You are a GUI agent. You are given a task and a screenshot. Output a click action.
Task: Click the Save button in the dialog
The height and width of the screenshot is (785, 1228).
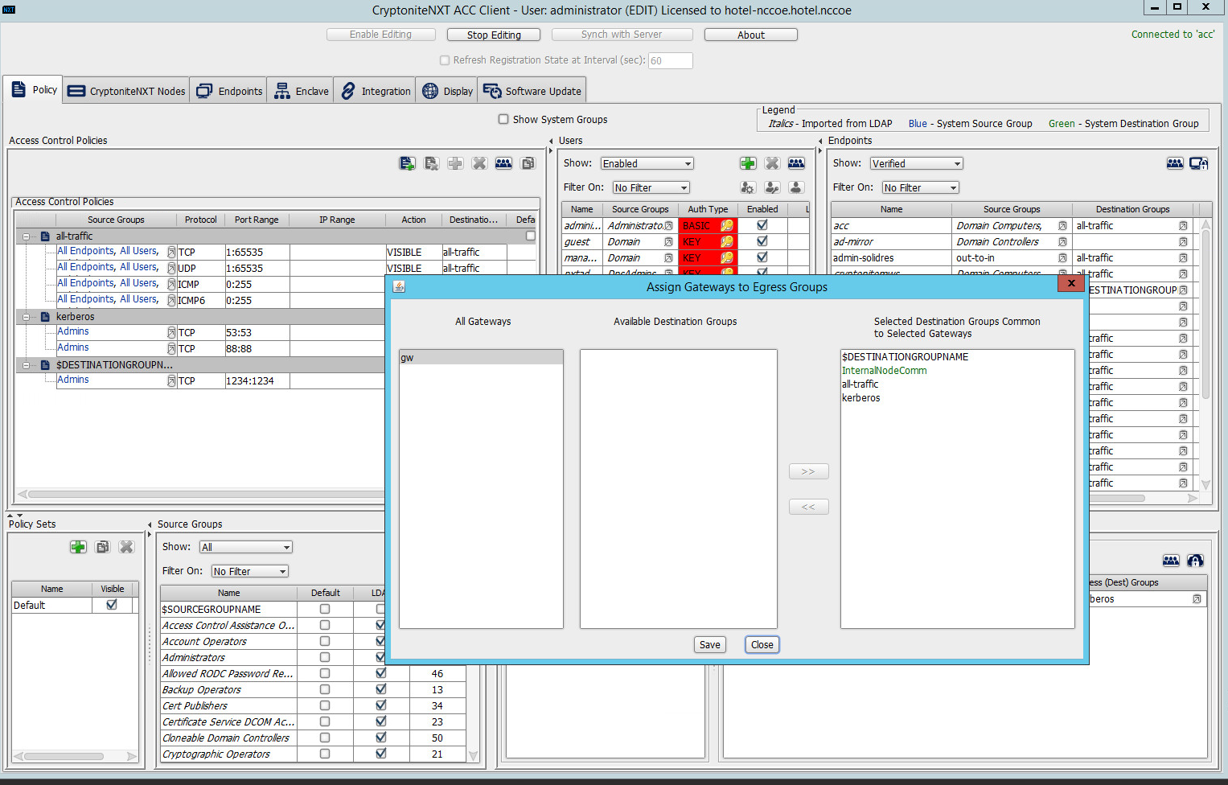[709, 644]
